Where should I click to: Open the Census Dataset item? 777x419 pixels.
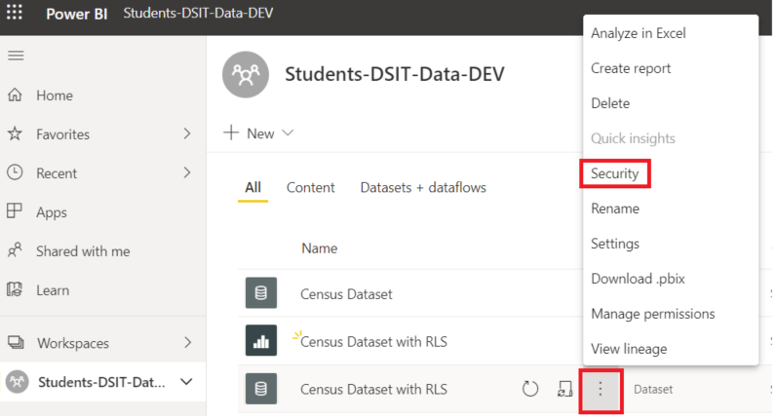(346, 294)
